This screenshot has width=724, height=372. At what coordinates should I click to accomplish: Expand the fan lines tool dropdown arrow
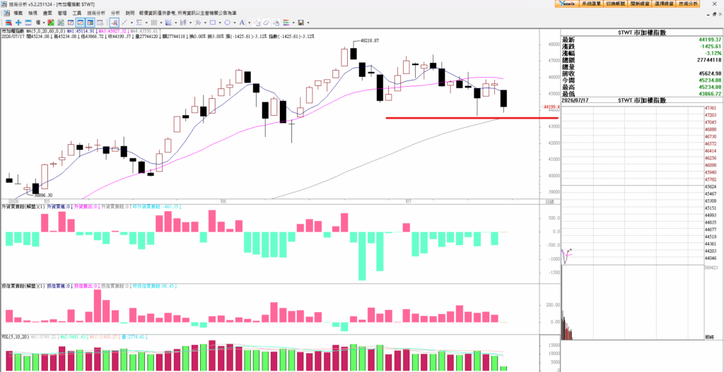pos(176,23)
